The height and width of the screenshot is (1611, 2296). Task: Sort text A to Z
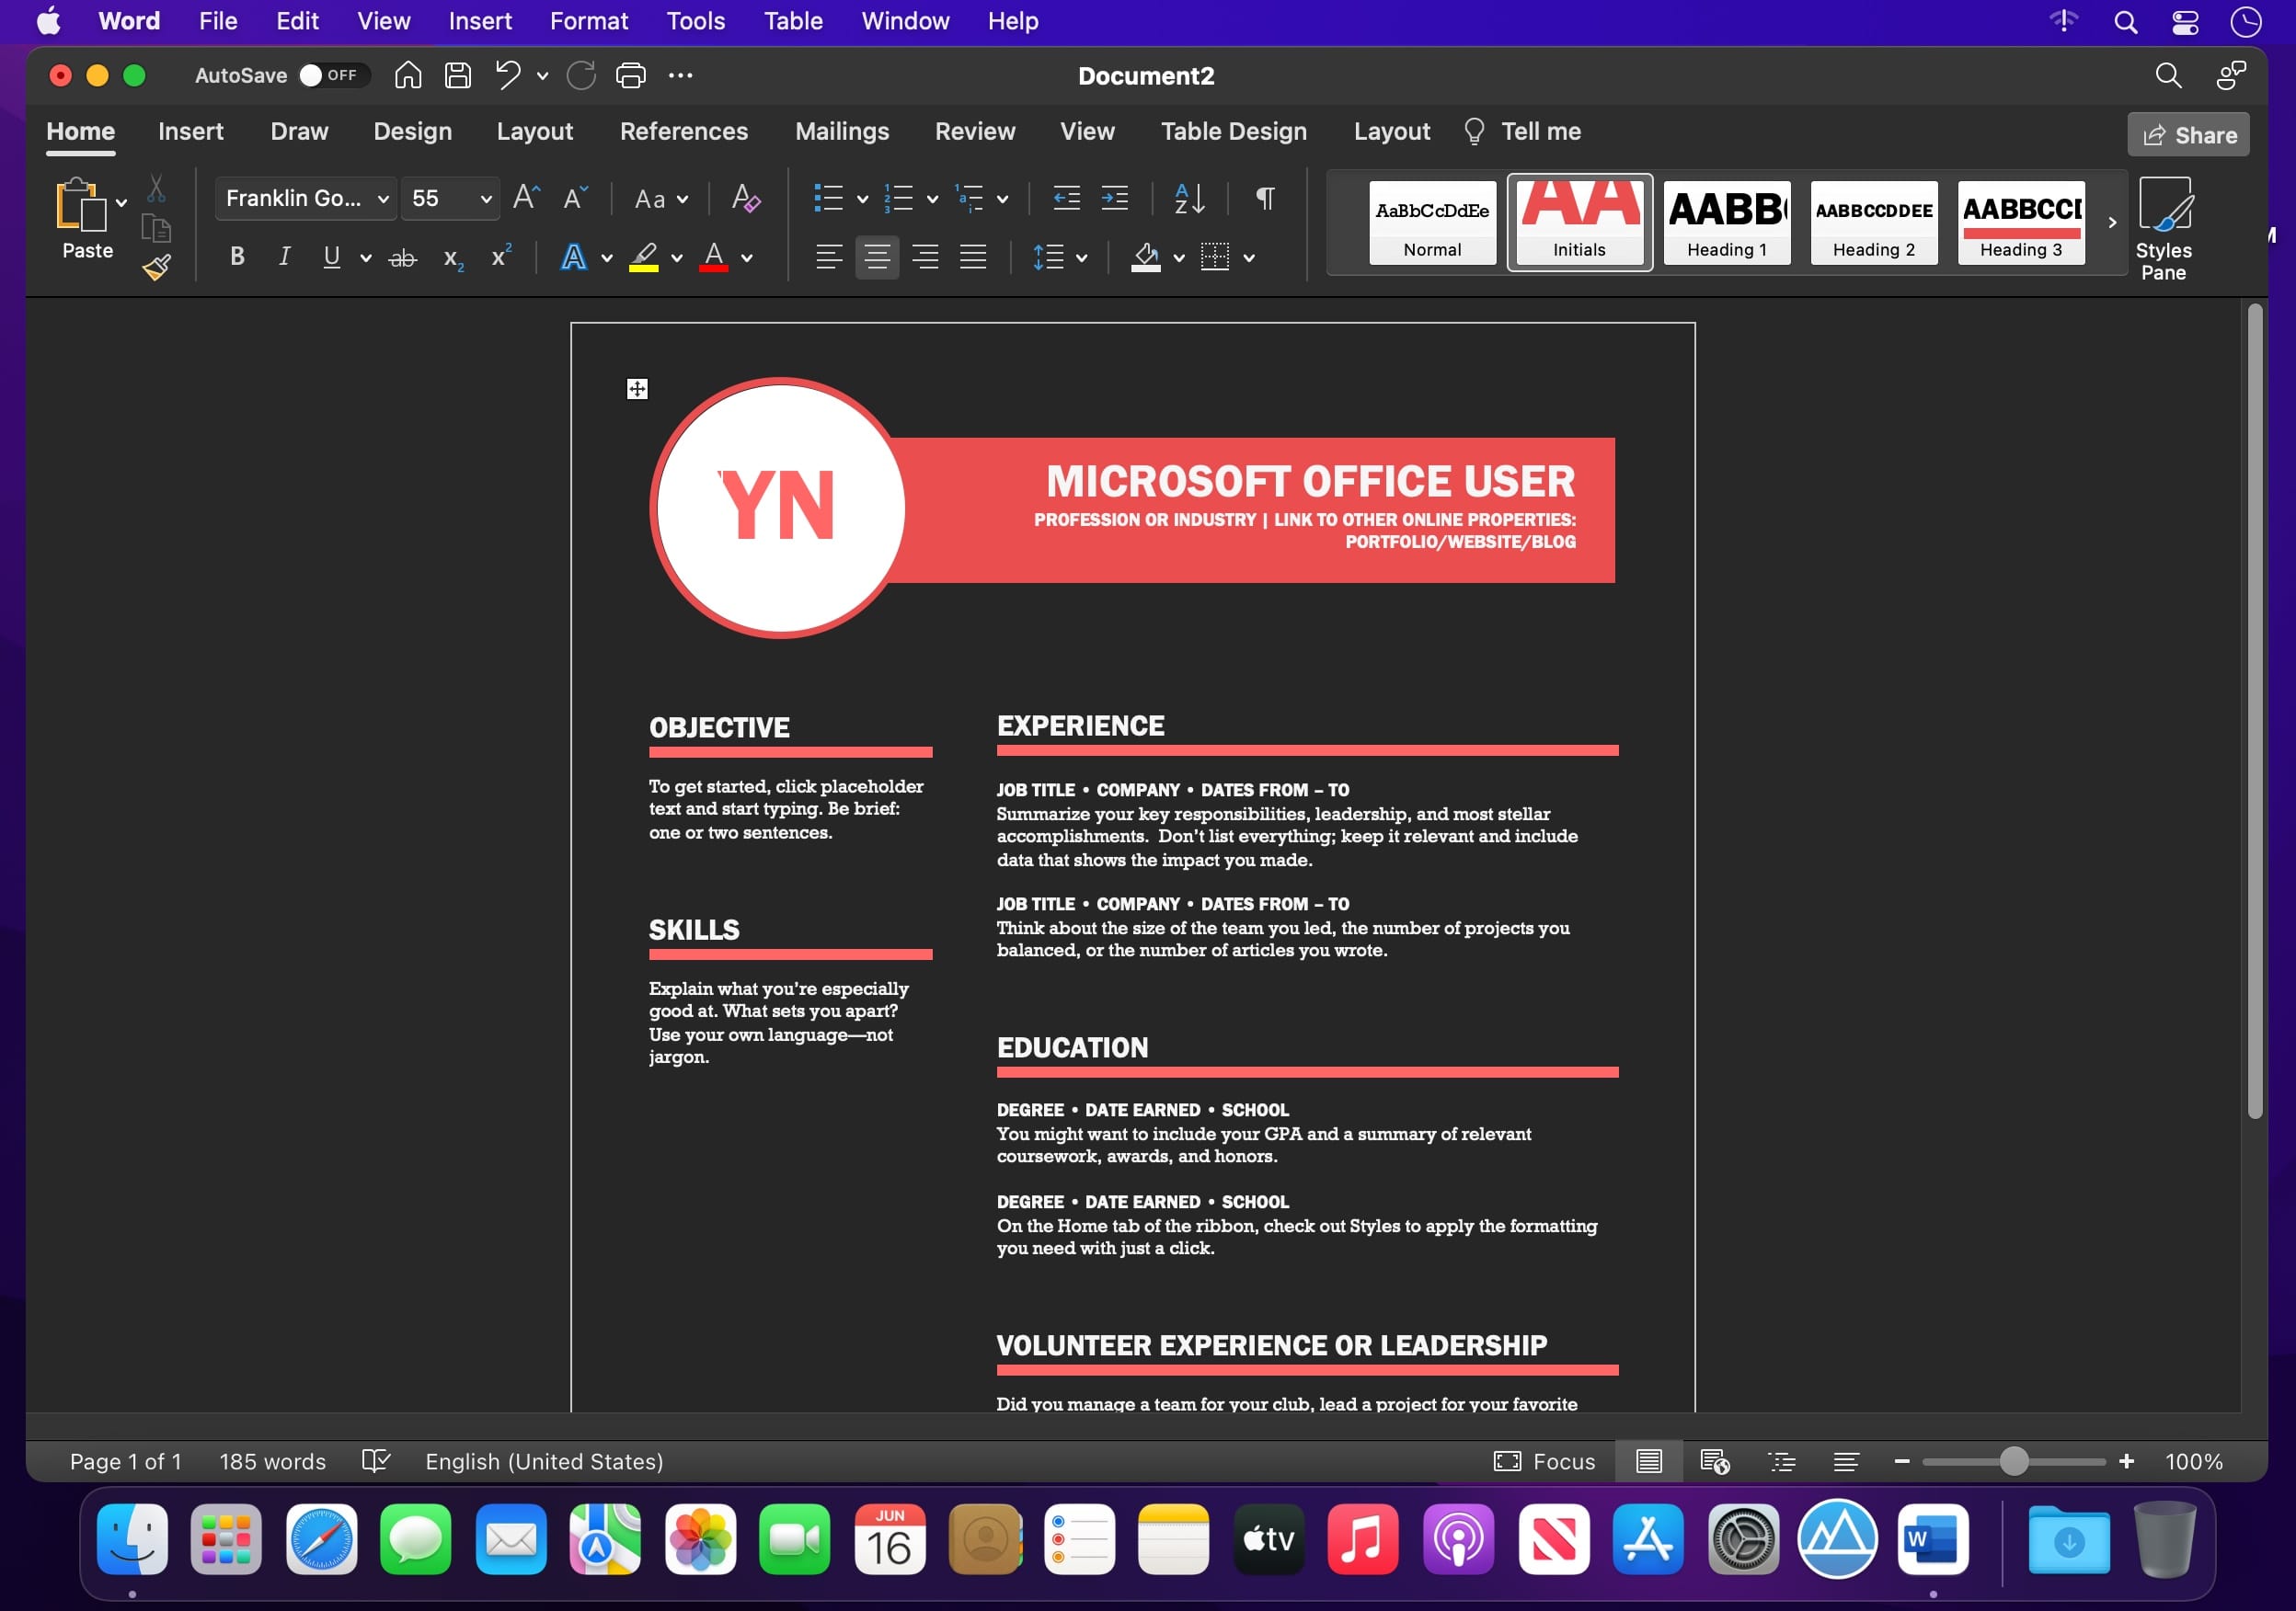[x=1189, y=198]
